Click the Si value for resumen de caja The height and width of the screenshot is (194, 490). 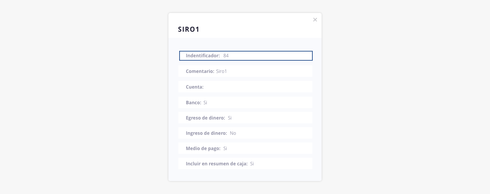(x=252, y=163)
